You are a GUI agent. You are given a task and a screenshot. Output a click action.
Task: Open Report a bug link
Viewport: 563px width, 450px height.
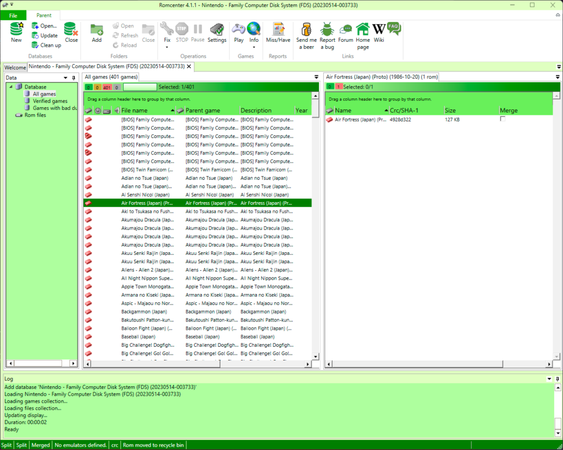(x=327, y=36)
